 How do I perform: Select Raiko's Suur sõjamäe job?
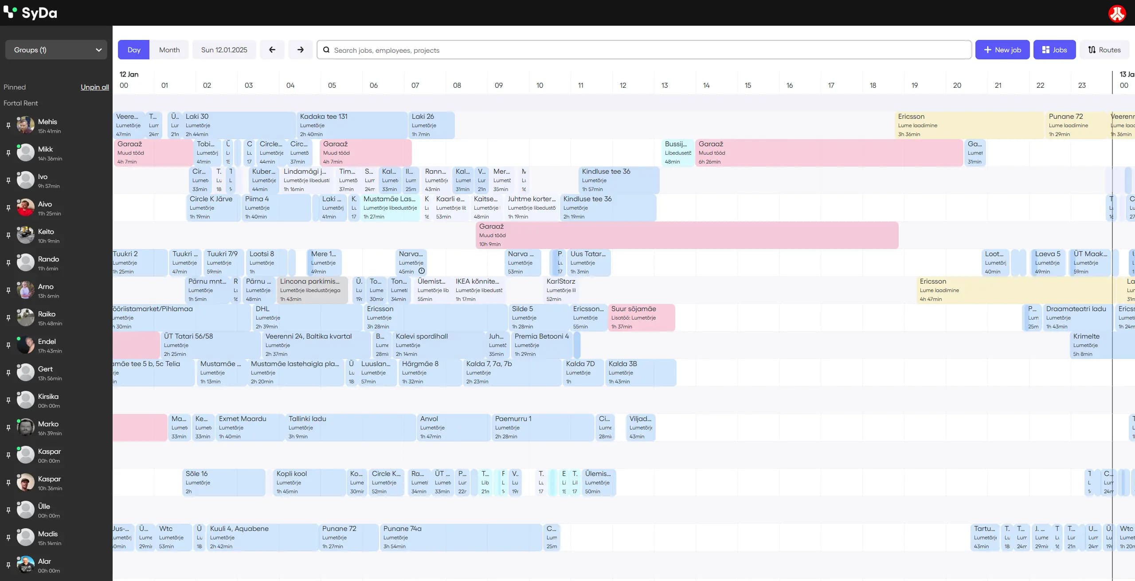642,318
